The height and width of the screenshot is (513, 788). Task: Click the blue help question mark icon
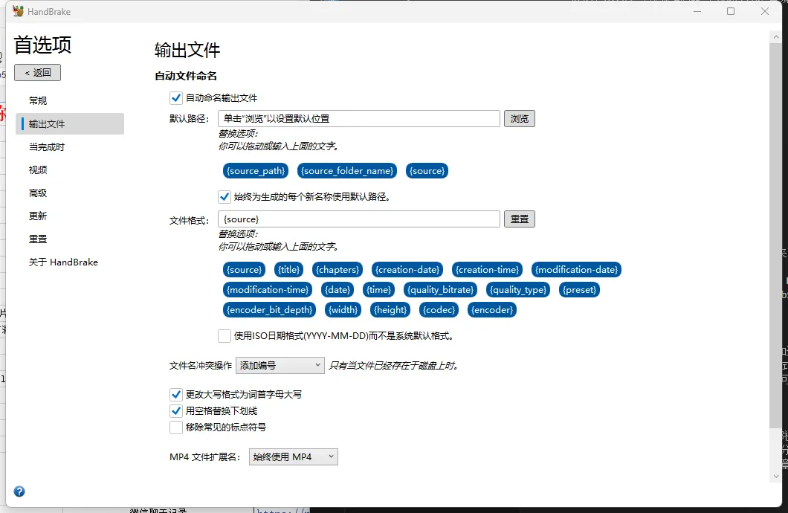(x=19, y=491)
